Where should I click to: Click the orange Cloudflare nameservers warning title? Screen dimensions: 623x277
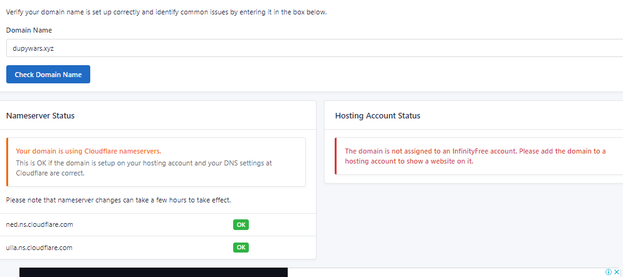pyautogui.click(x=88, y=151)
